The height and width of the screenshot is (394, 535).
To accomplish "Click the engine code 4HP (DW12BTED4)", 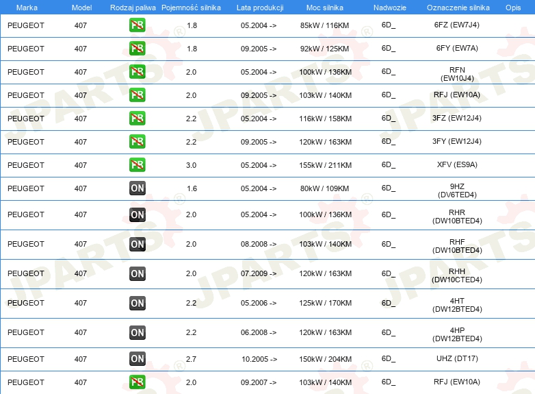I will (x=457, y=334).
